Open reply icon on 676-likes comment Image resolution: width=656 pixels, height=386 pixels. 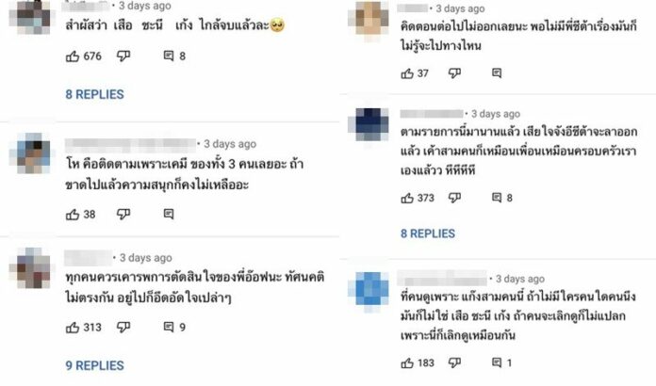click(x=169, y=56)
